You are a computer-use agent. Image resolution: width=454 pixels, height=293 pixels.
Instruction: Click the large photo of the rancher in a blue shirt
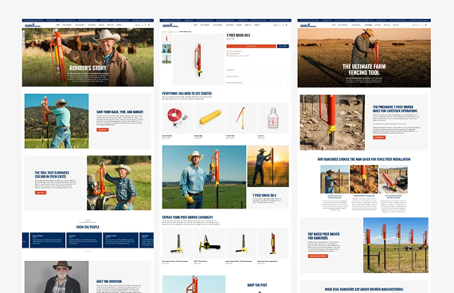click(204, 177)
